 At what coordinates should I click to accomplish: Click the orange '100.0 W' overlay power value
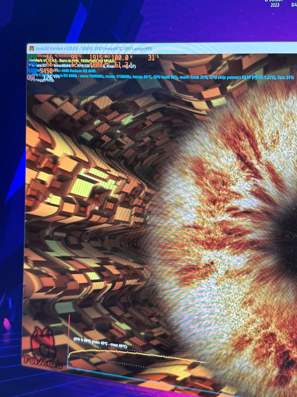coord(122,58)
